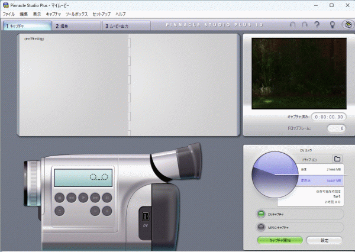Click the pause button on the camcorder
This screenshot has width=355, height=252.
coord(107,198)
